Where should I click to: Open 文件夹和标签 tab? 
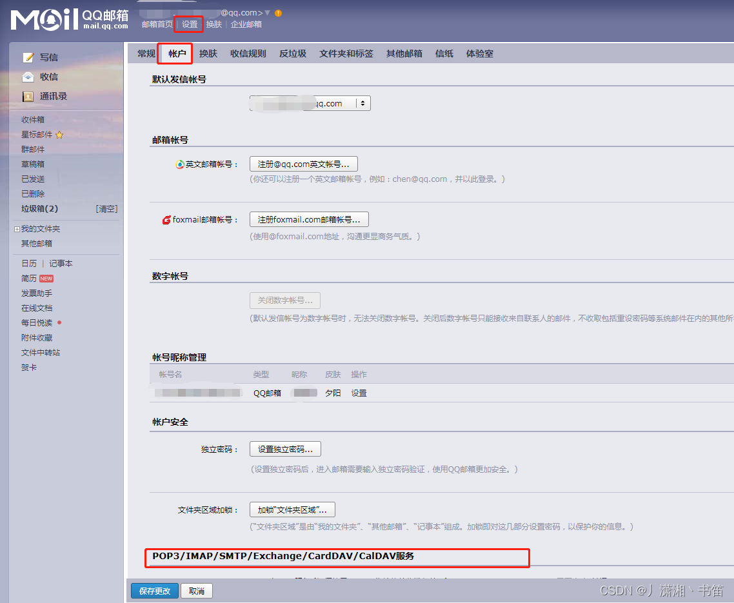click(x=346, y=54)
